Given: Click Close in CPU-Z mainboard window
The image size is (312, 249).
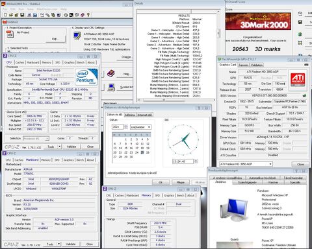Looking at the screenshot, I should (x=90, y=244).
